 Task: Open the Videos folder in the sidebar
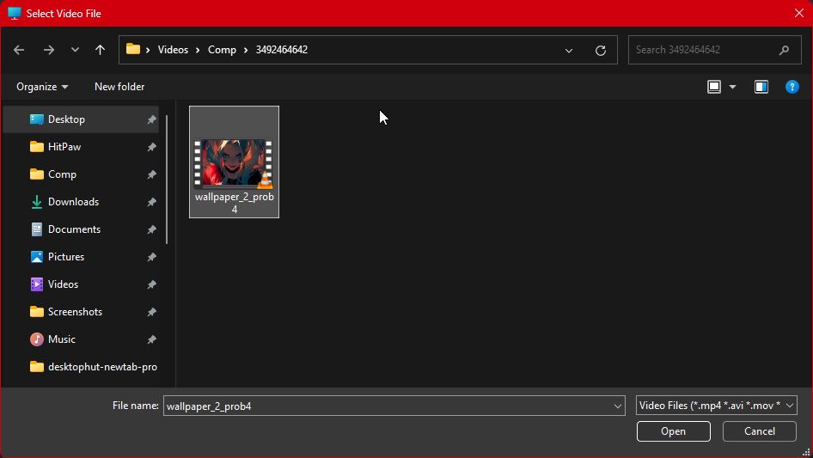pyautogui.click(x=63, y=284)
